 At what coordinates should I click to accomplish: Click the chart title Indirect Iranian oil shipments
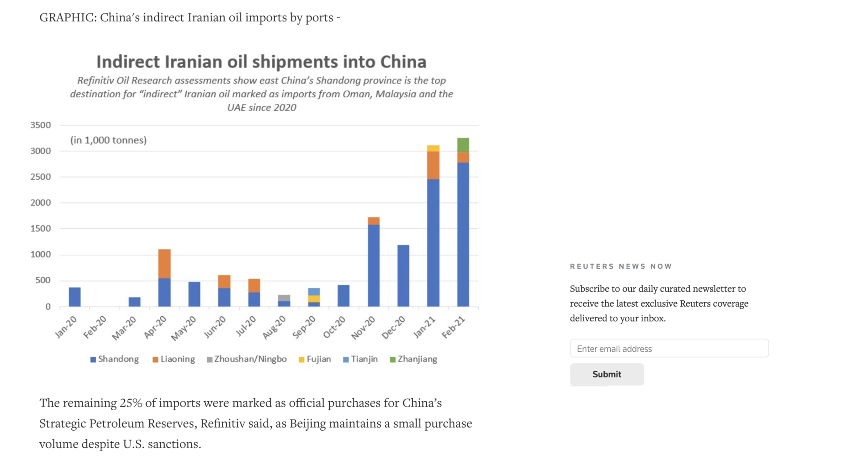point(261,62)
